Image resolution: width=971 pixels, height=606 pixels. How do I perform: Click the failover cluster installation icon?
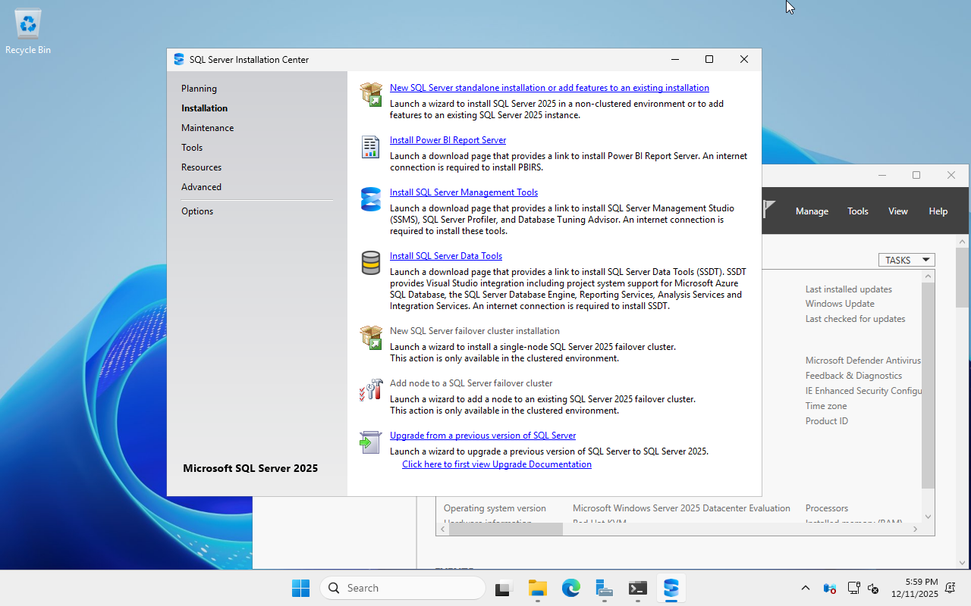(x=371, y=337)
